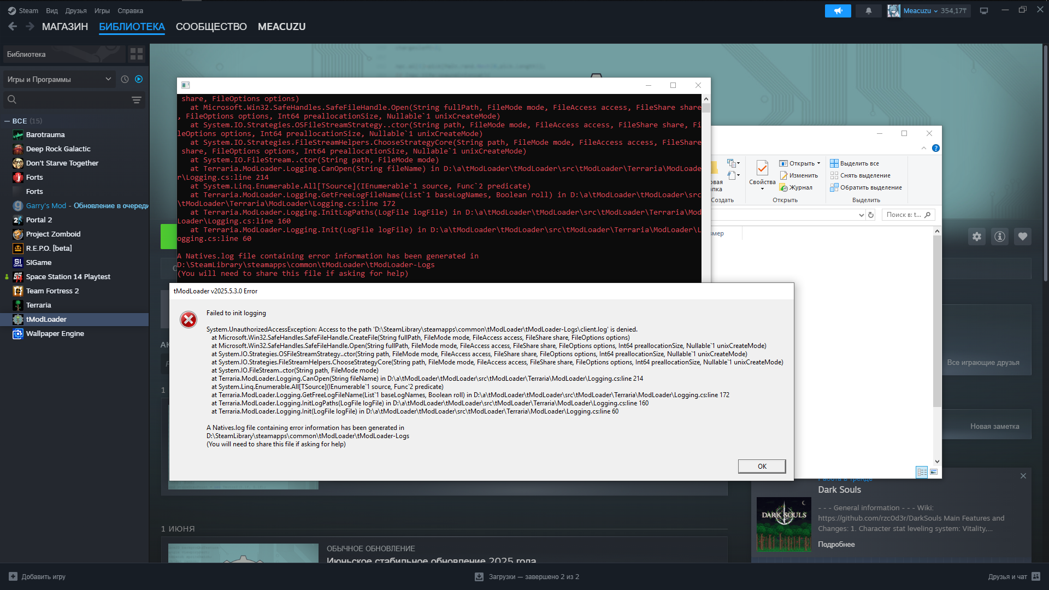Go to the МАГАЗИН tab

click(x=64, y=27)
